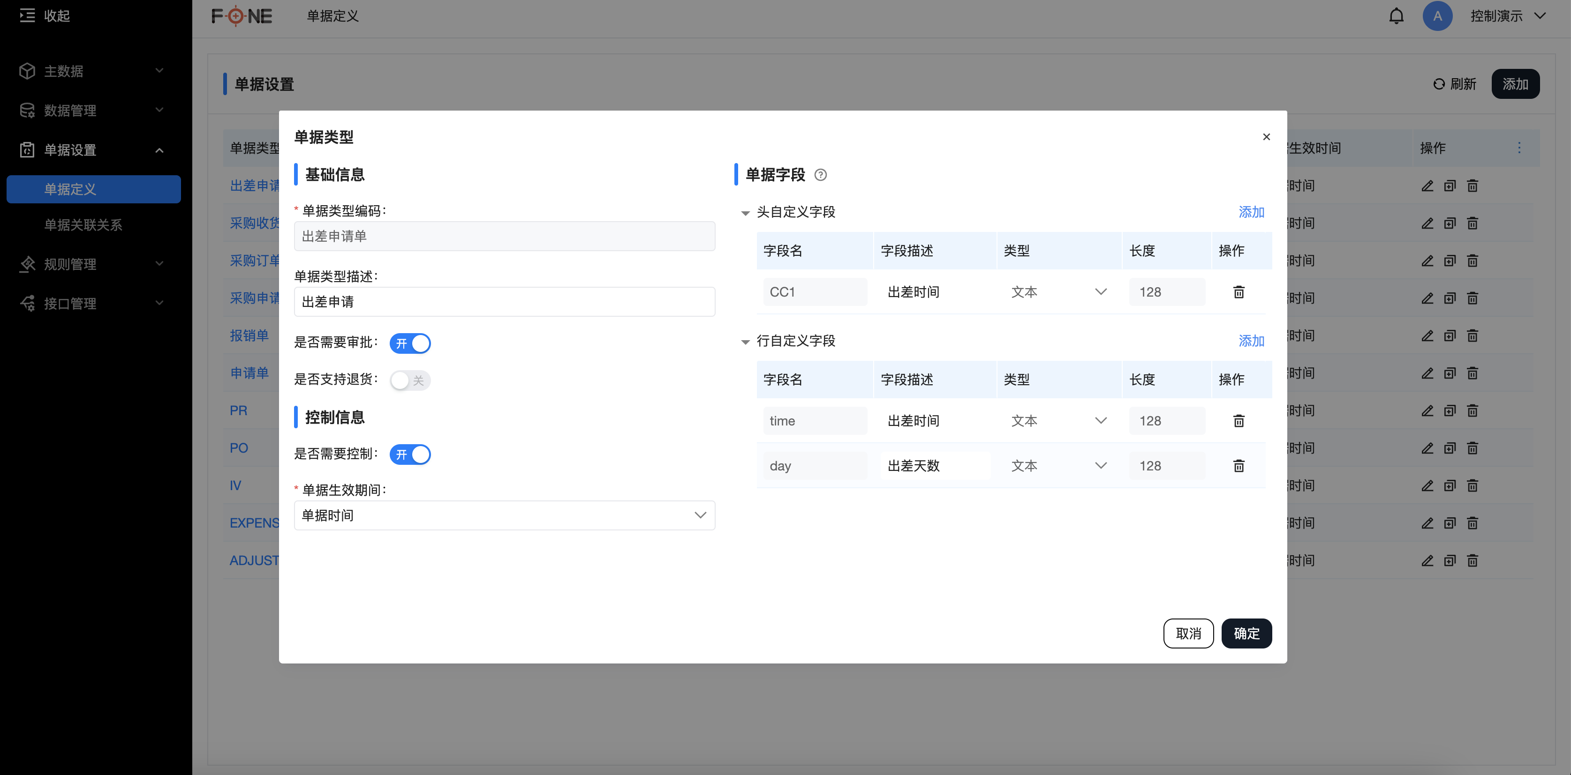Image resolution: width=1571 pixels, height=775 pixels.
Task: Turn off the 是否需要控制 switch
Action: click(x=410, y=455)
